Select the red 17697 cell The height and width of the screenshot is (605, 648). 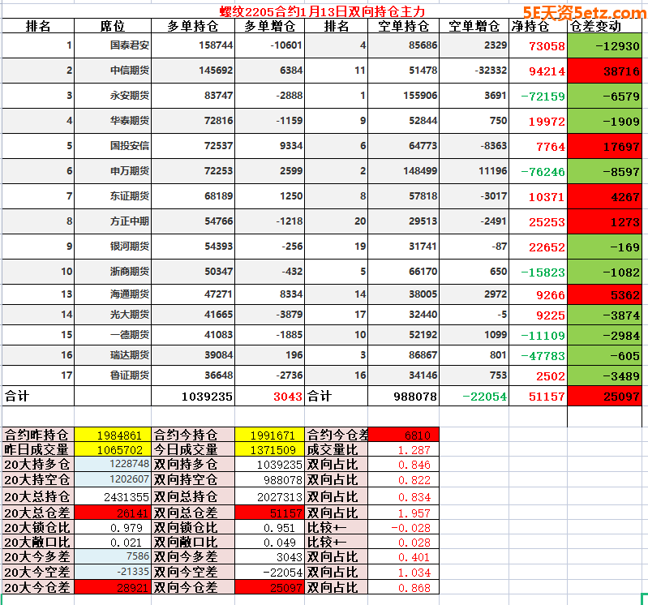[605, 147]
